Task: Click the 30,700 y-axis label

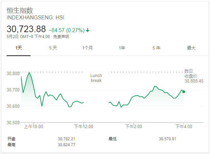Action: pyautogui.click(x=13, y=90)
